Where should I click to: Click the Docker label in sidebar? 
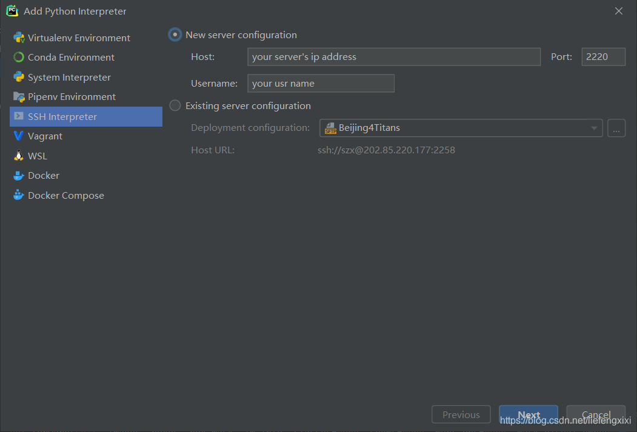(44, 175)
